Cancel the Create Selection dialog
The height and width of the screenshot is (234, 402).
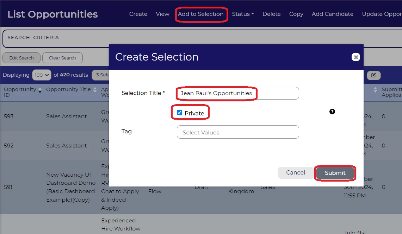(295, 172)
